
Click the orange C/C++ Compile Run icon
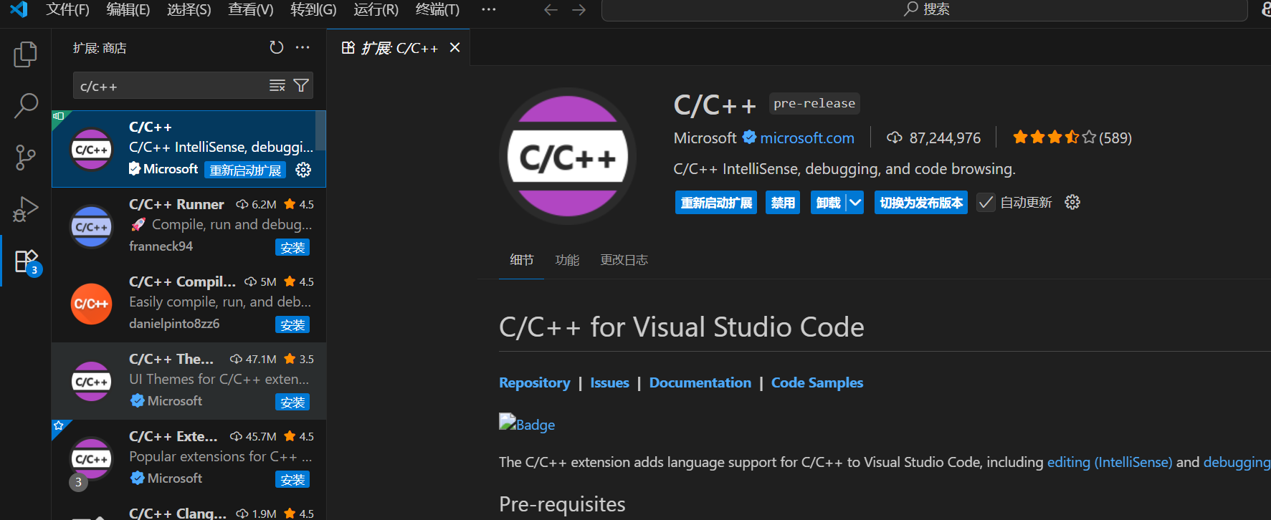(92, 304)
